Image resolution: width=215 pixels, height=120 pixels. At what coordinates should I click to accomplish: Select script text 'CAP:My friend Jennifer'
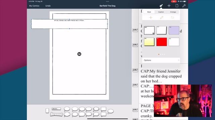161,71
